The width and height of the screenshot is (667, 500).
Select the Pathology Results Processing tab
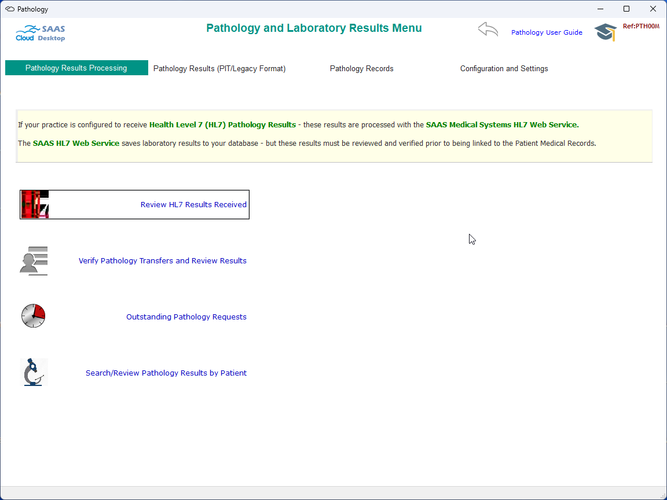(x=76, y=68)
